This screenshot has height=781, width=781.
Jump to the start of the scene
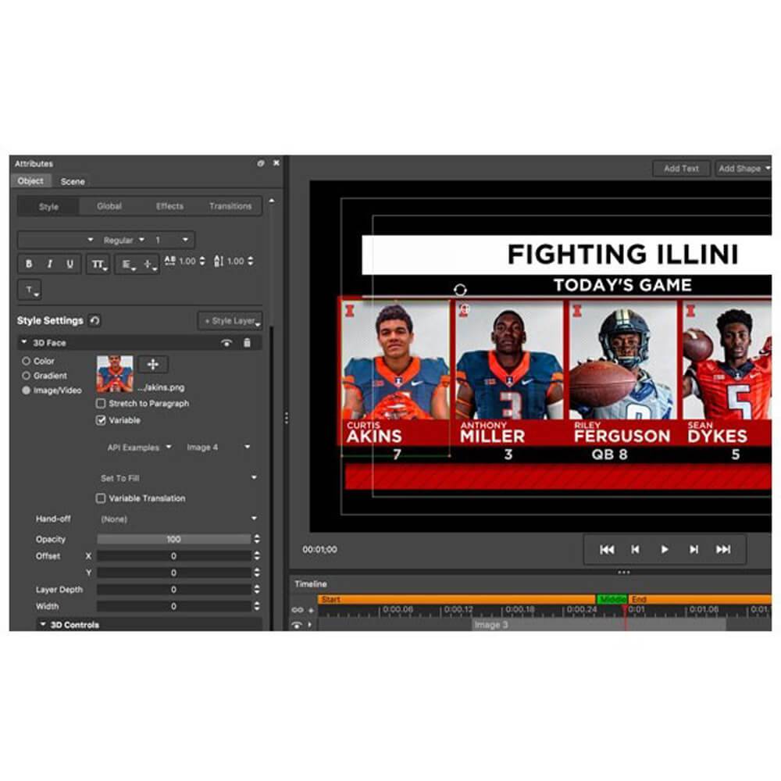pos(607,549)
